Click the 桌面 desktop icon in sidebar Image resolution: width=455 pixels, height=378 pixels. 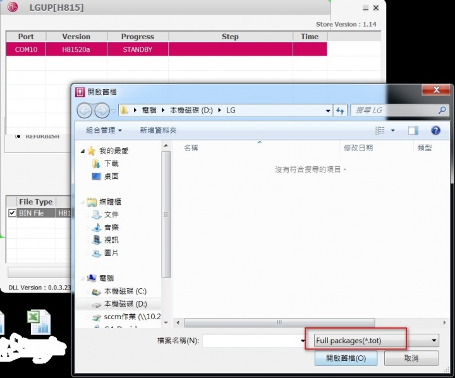click(96, 176)
